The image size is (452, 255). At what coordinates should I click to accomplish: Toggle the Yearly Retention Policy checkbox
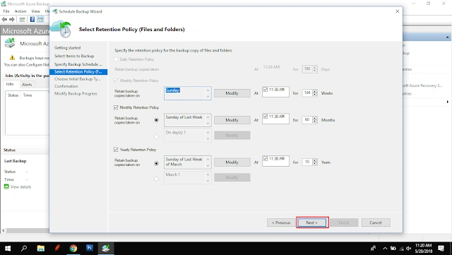pyautogui.click(x=116, y=150)
